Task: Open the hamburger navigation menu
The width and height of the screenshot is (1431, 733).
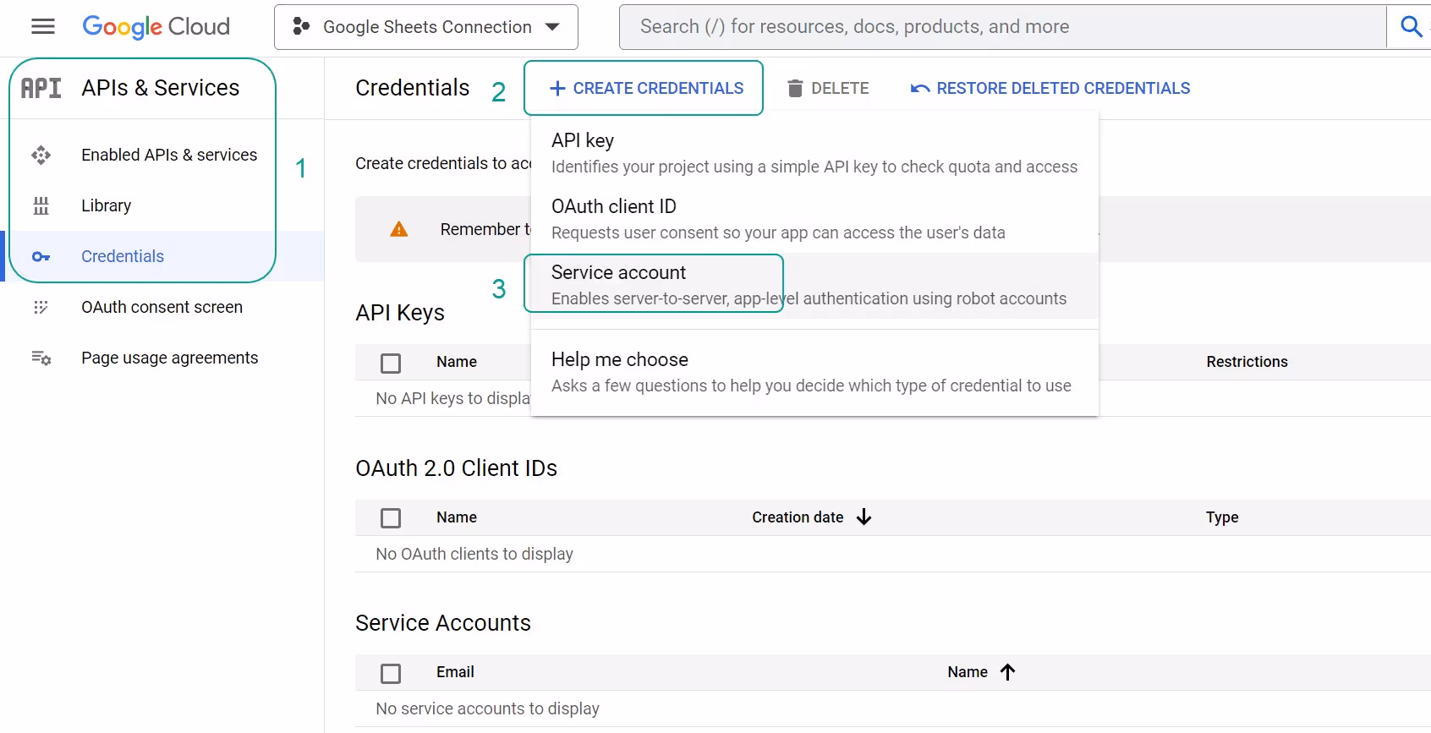Action: (42, 27)
